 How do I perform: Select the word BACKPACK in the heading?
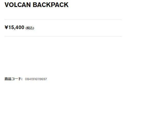click(50, 5)
